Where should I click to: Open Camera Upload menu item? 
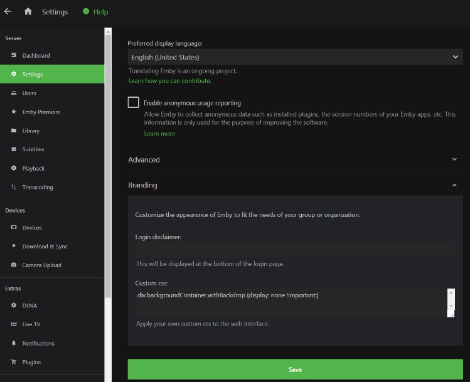click(52, 265)
